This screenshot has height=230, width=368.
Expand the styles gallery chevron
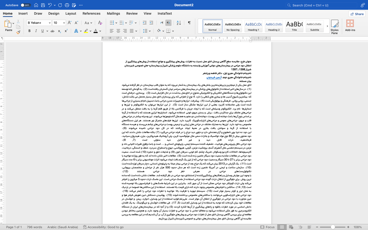point(327,26)
